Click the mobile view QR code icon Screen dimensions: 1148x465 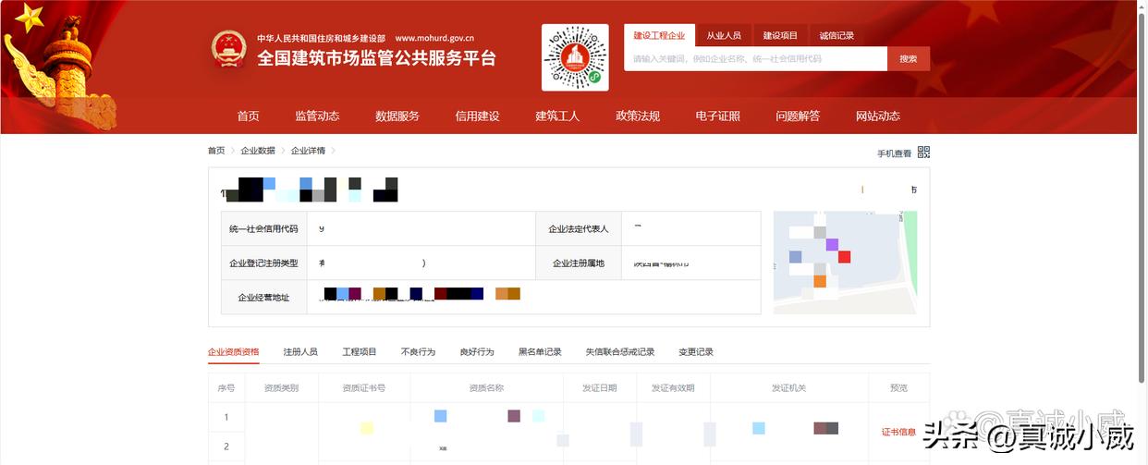(923, 153)
